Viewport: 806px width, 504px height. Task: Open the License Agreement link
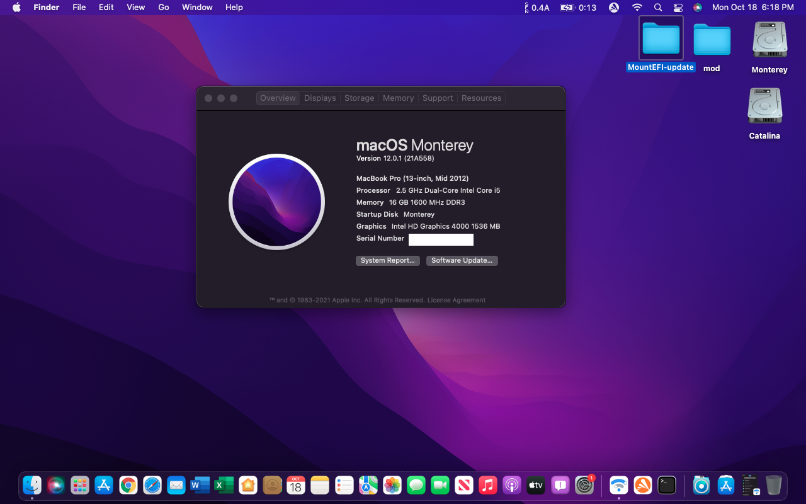click(x=457, y=301)
